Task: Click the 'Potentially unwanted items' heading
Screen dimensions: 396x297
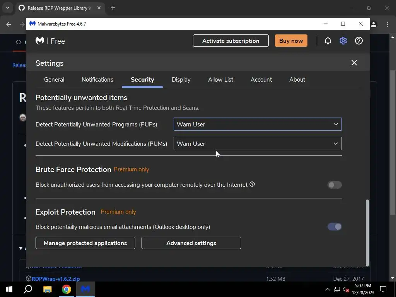Action: point(81,98)
